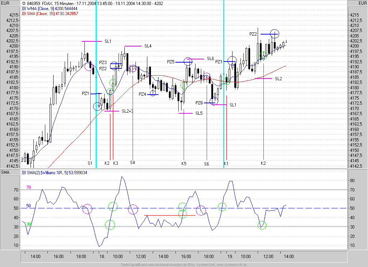This screenshot has width=368, height=267.
Task: Click the K3 buy signal marker label
Action: [115, 163]
